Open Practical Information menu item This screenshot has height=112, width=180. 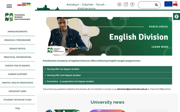point(17,57)
